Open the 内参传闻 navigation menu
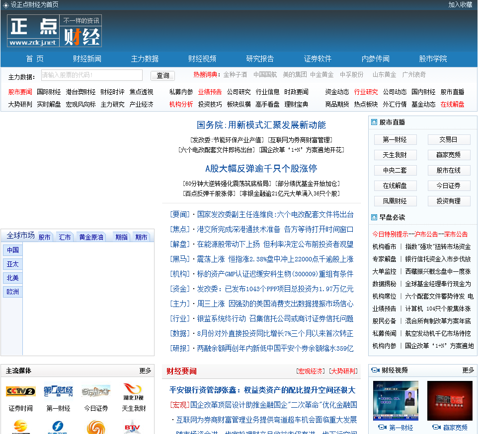The height and width of the screenshot is (434, 478). tap(376, 59)
